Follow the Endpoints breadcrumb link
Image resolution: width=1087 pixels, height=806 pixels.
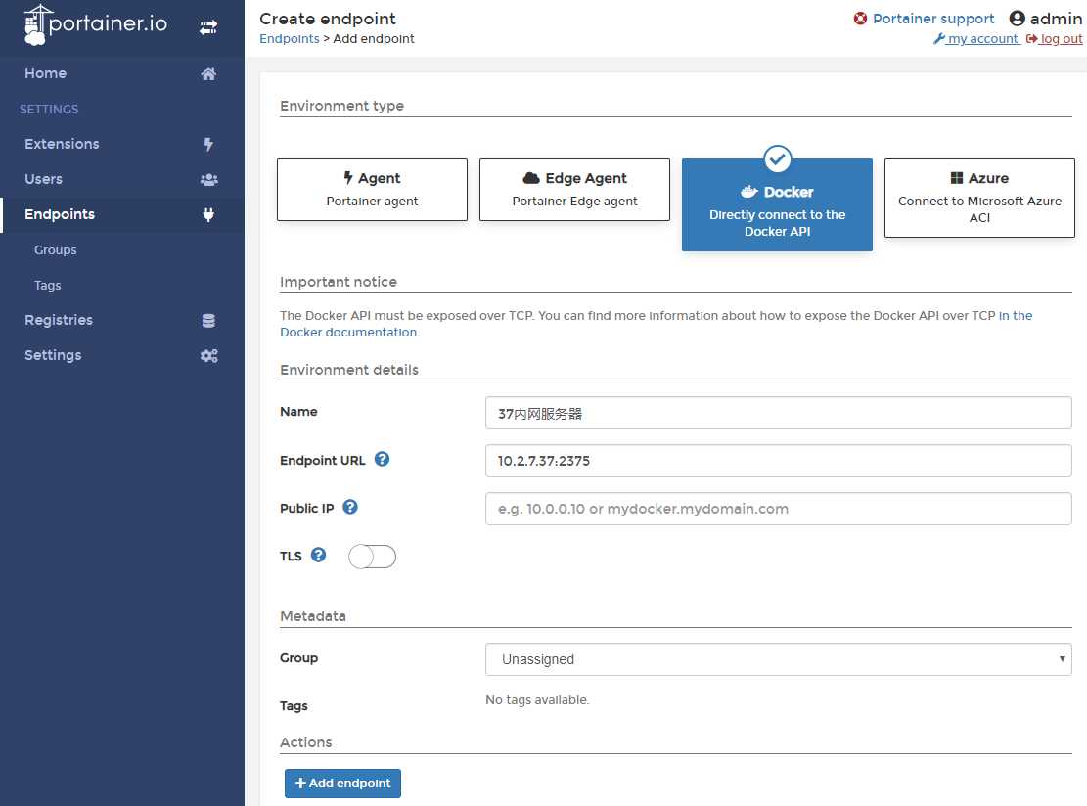290,39
